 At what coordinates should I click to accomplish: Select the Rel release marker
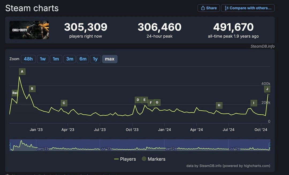tap(15, 93)
